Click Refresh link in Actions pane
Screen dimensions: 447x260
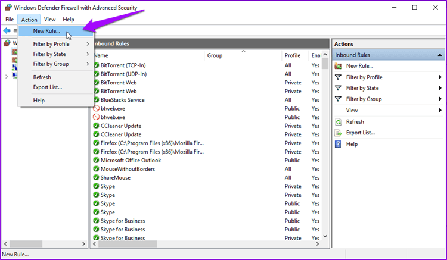(355, 122)
